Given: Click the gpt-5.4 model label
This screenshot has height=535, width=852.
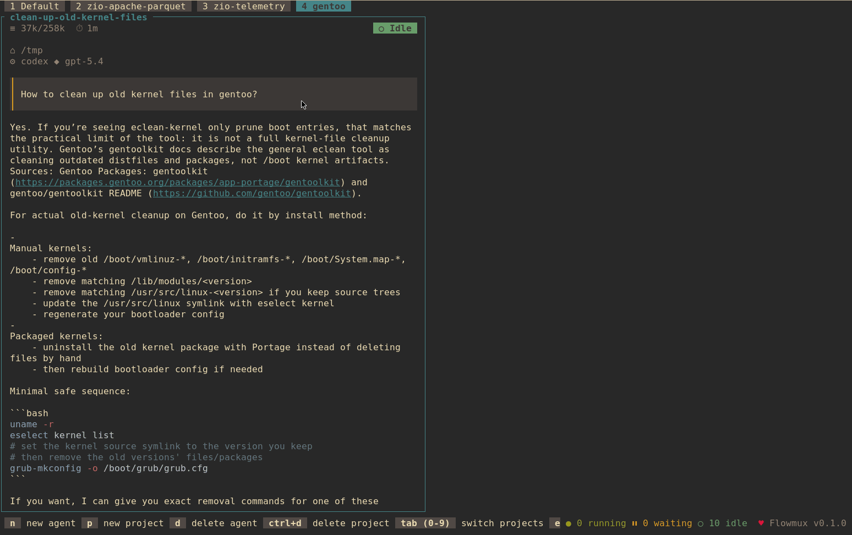Looking at the screenshot, I should [x=84, y=62].
